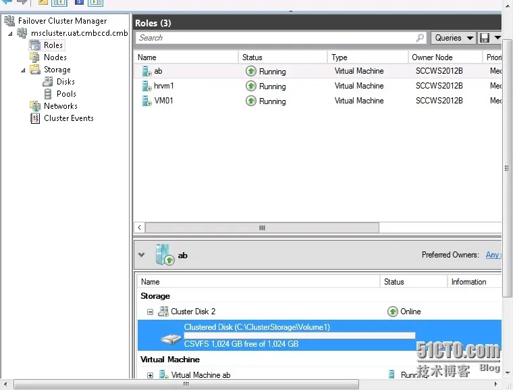Click the hrvm1 virtual machine icon
513x390 pixels.
[x=146, y=86]
